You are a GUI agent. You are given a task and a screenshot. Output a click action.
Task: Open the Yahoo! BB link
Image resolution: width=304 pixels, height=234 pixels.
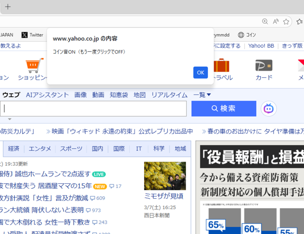click(x=261, y=46)
